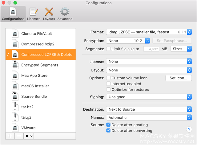Open the Names dropdown
This screenshot has height=145, width=197.
149,117
